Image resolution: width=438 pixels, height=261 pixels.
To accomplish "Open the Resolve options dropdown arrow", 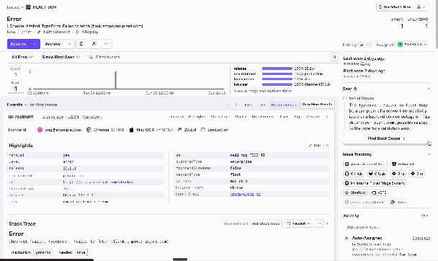I will click(x=35, y=44).
